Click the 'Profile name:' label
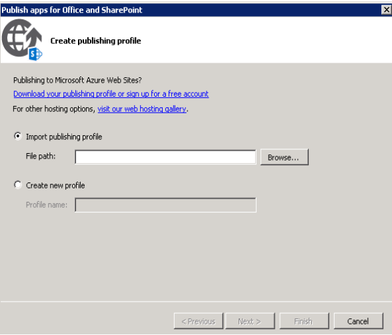This screenshot has height=335, width=392. click(47, 205)
